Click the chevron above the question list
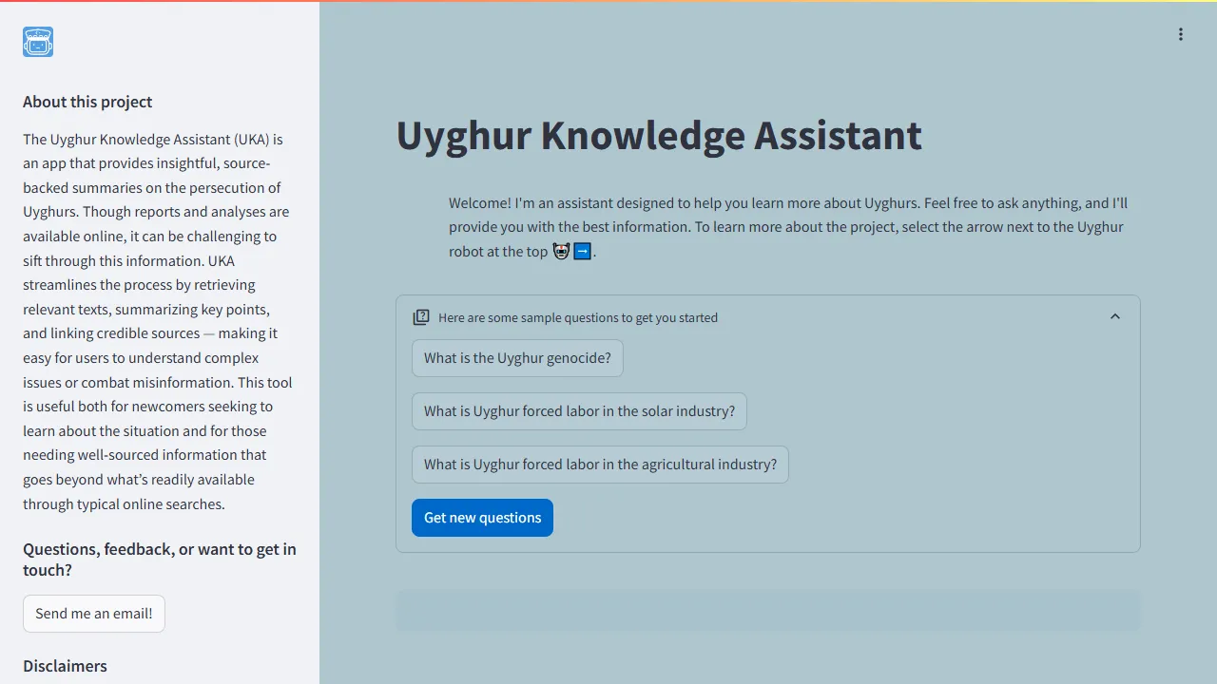The width and height of the screenshot is (1217, 684). coord(1114,316)
